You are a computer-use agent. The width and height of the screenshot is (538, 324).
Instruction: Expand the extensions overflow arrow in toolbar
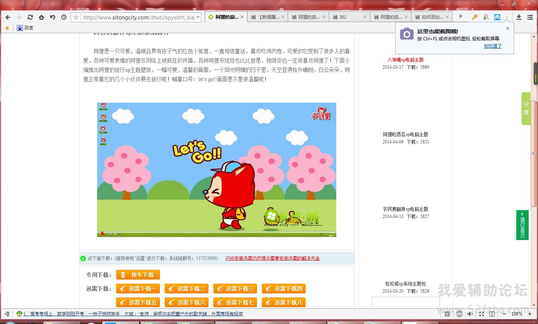(x=507, y=18)
